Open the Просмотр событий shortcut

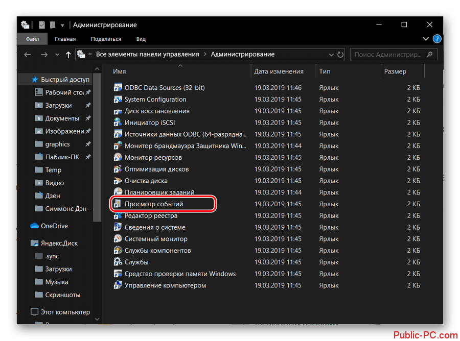(153, 204)
